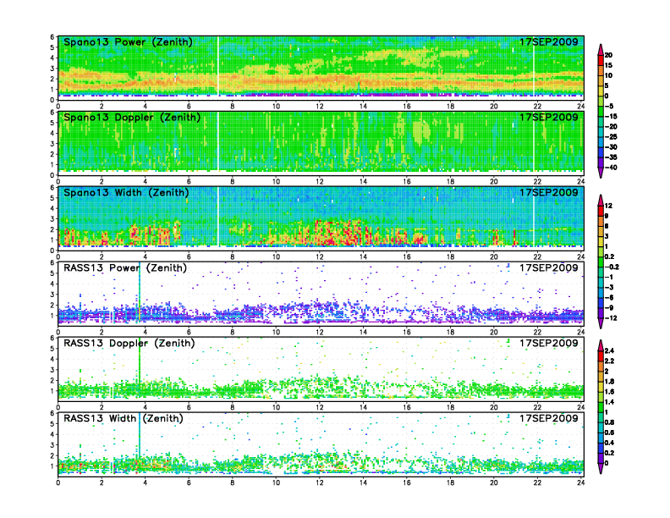The height and width of the screenshot is (518, 670).
Task: Click the "12" label on the middle colorbar
Action: (608, 206)
